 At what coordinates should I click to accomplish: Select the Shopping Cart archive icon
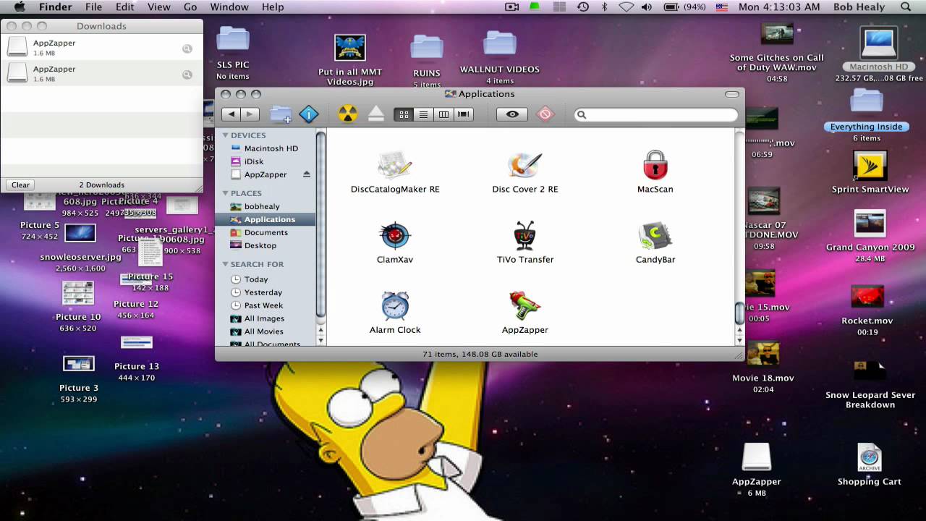(x=870, y=458)
